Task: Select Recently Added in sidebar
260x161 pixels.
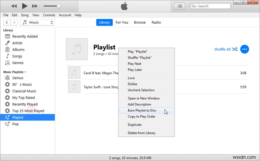Action: click(x=25, y=36)
